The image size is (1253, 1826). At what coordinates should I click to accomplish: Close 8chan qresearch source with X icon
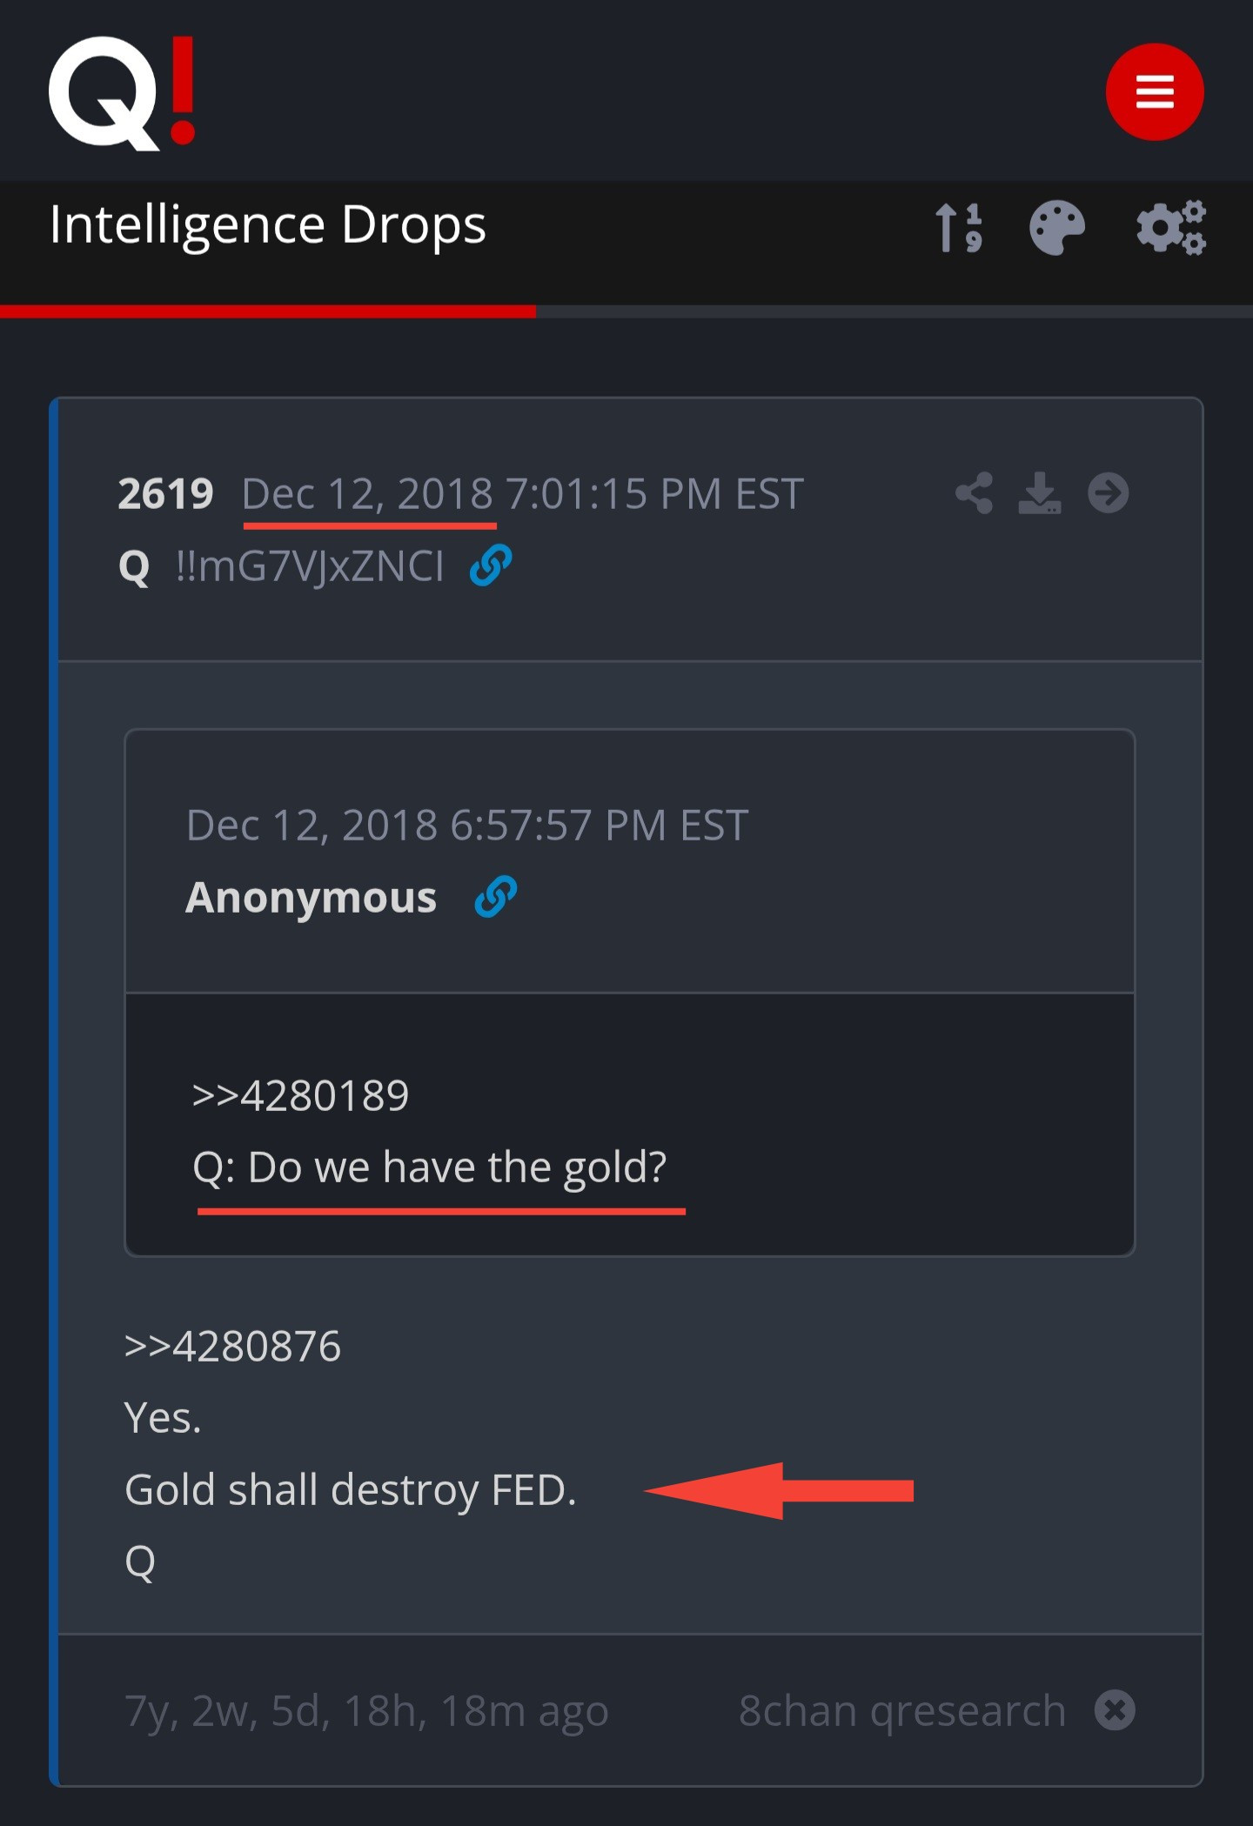coord(1115,1709)
